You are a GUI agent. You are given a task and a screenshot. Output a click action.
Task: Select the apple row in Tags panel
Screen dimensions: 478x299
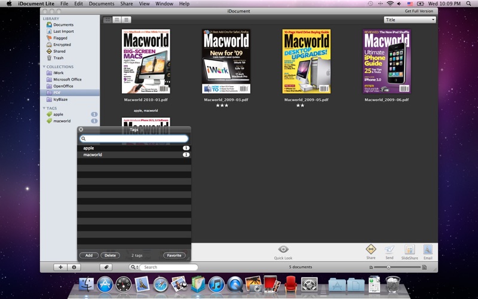coord(134,148)
